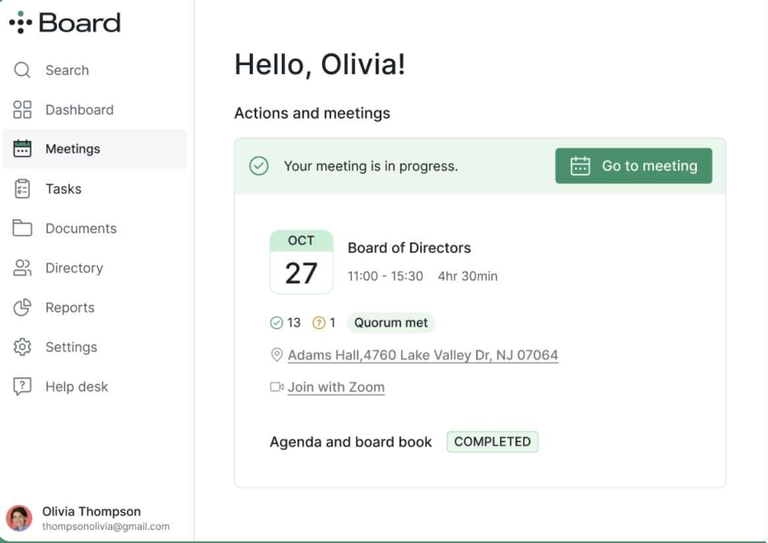The width and height of the screenshot is (768, 543).
Task: Click the Settings gear icon
Action: 22,347
